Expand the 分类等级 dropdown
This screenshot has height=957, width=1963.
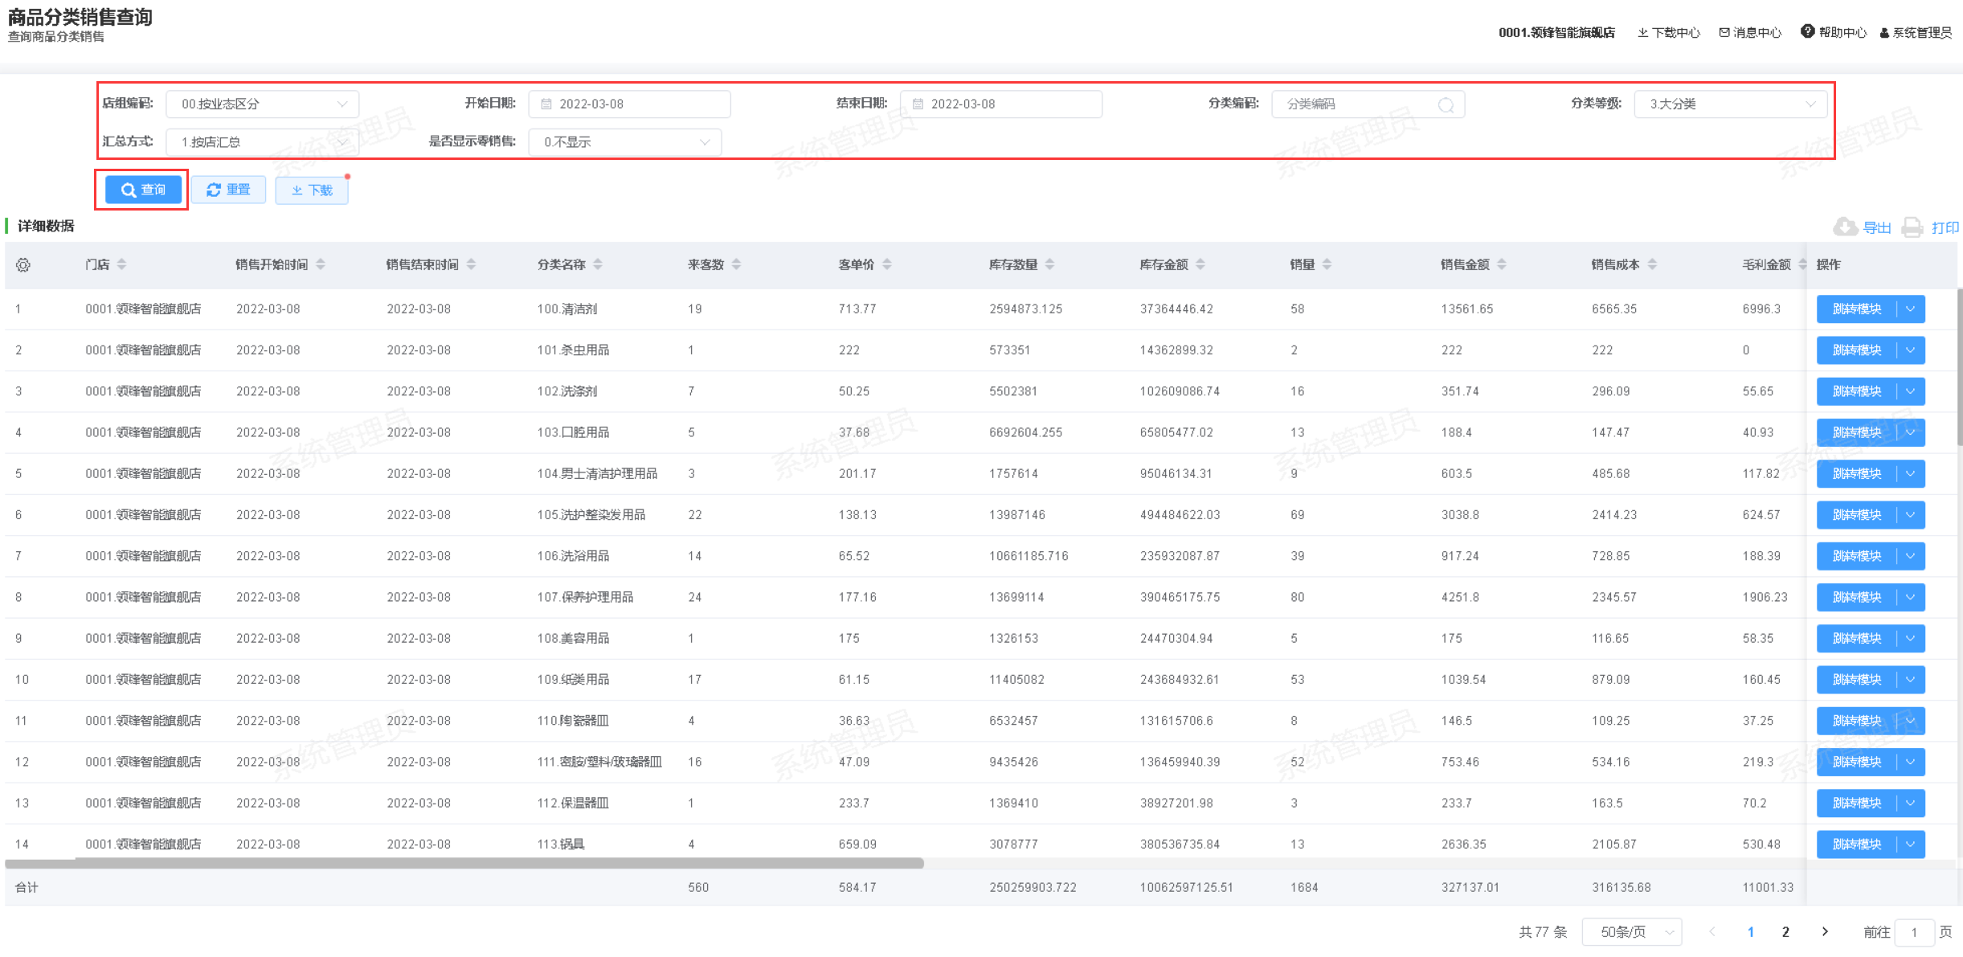click(x=1730, y=104)
